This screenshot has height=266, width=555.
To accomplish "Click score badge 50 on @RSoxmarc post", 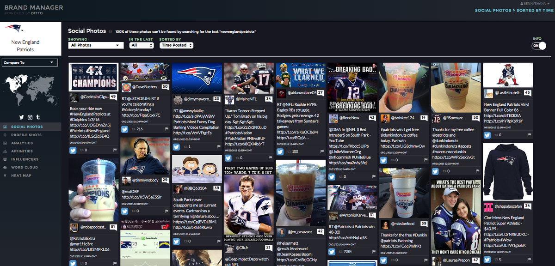I will point(476,118).
